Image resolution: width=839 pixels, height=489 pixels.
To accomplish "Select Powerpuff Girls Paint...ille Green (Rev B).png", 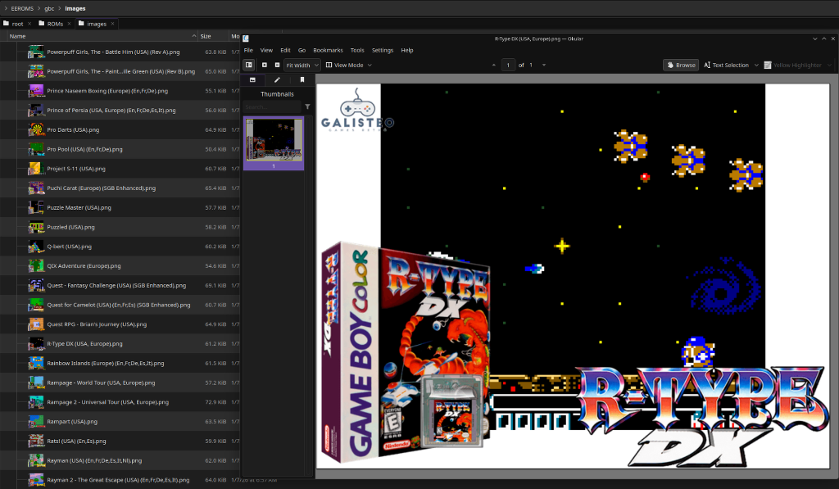I will 120,71.
